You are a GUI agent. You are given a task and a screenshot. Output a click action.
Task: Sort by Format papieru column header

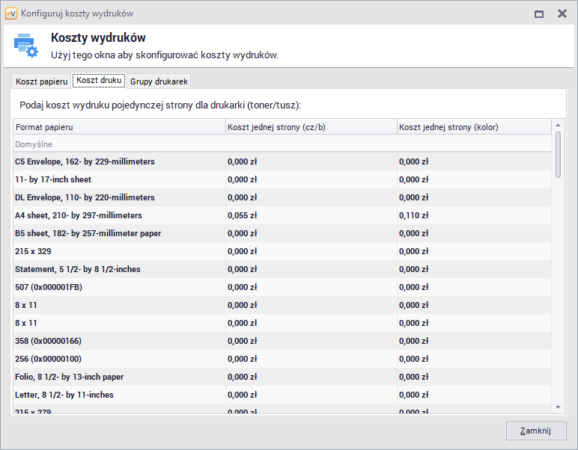[x=118, y=127]
